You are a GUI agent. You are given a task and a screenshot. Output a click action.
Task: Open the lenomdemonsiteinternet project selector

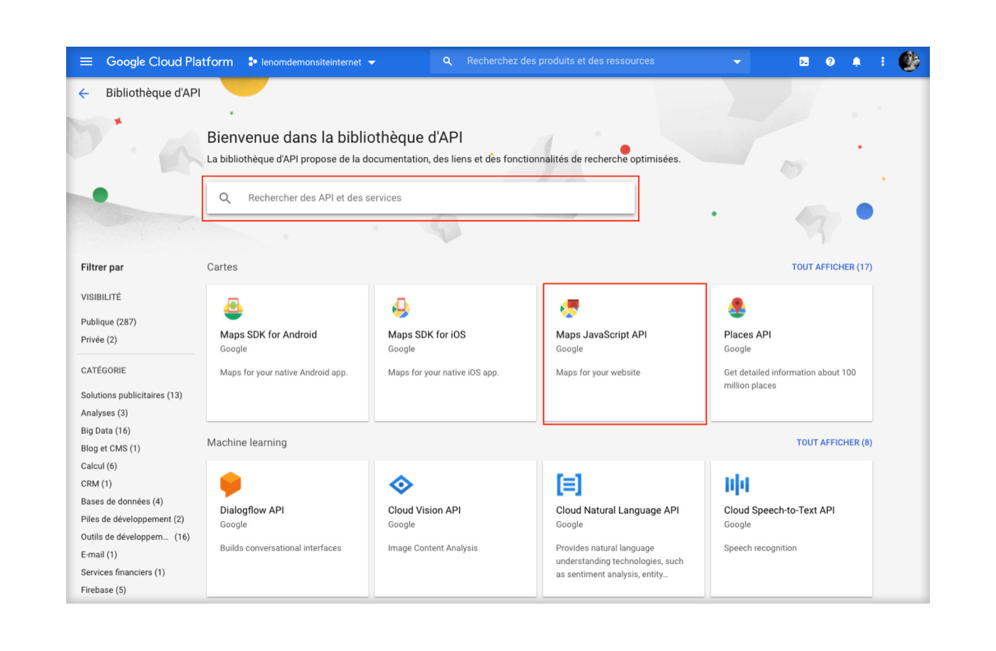[312, 62]
